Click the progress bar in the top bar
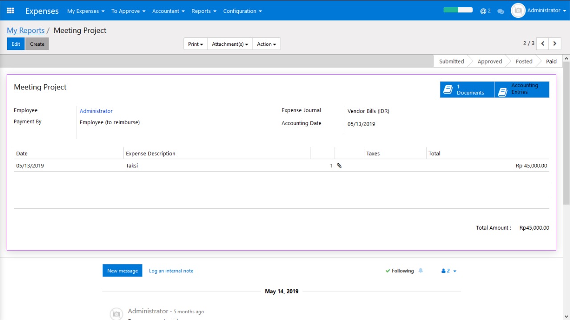The image size is (570, 320). tap(458, 10)
